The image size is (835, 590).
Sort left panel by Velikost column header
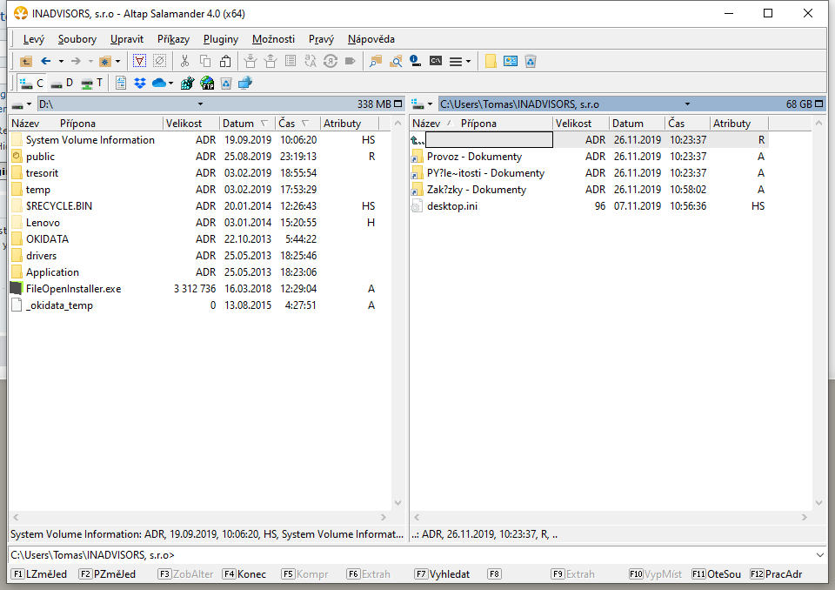[x=191, y=123]
